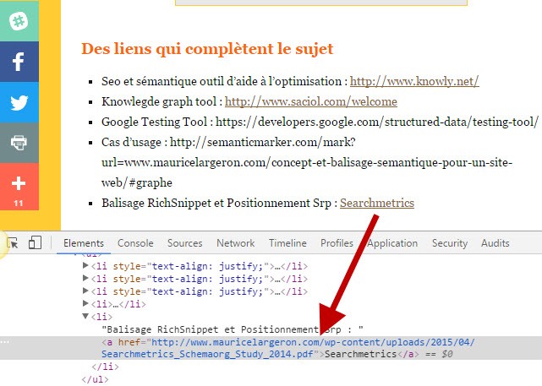Open the Profiles tab
The width and height of the screenshot is (542, 386).
(337, 243)
